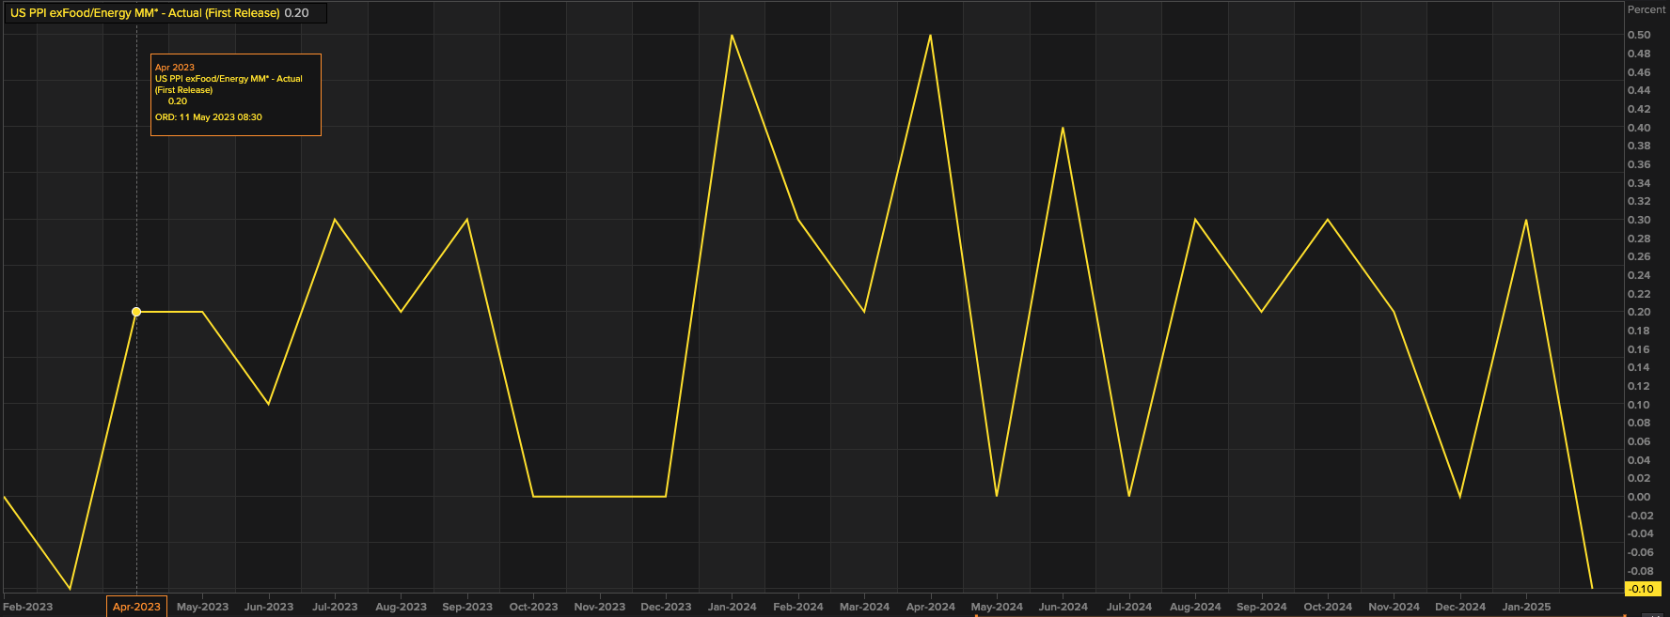The image size is (1670, 617).
Task: Select the Jan-2025 x-axis label
Action: coord(1526,607)
